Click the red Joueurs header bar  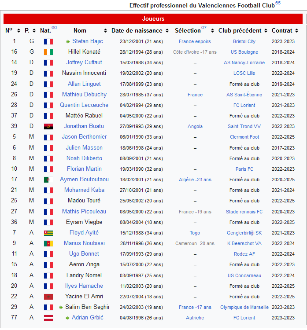click(x=153, y=19)
